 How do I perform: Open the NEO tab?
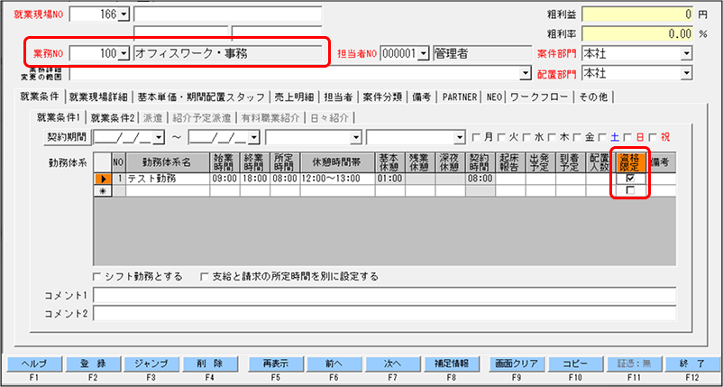click(494, 97)
